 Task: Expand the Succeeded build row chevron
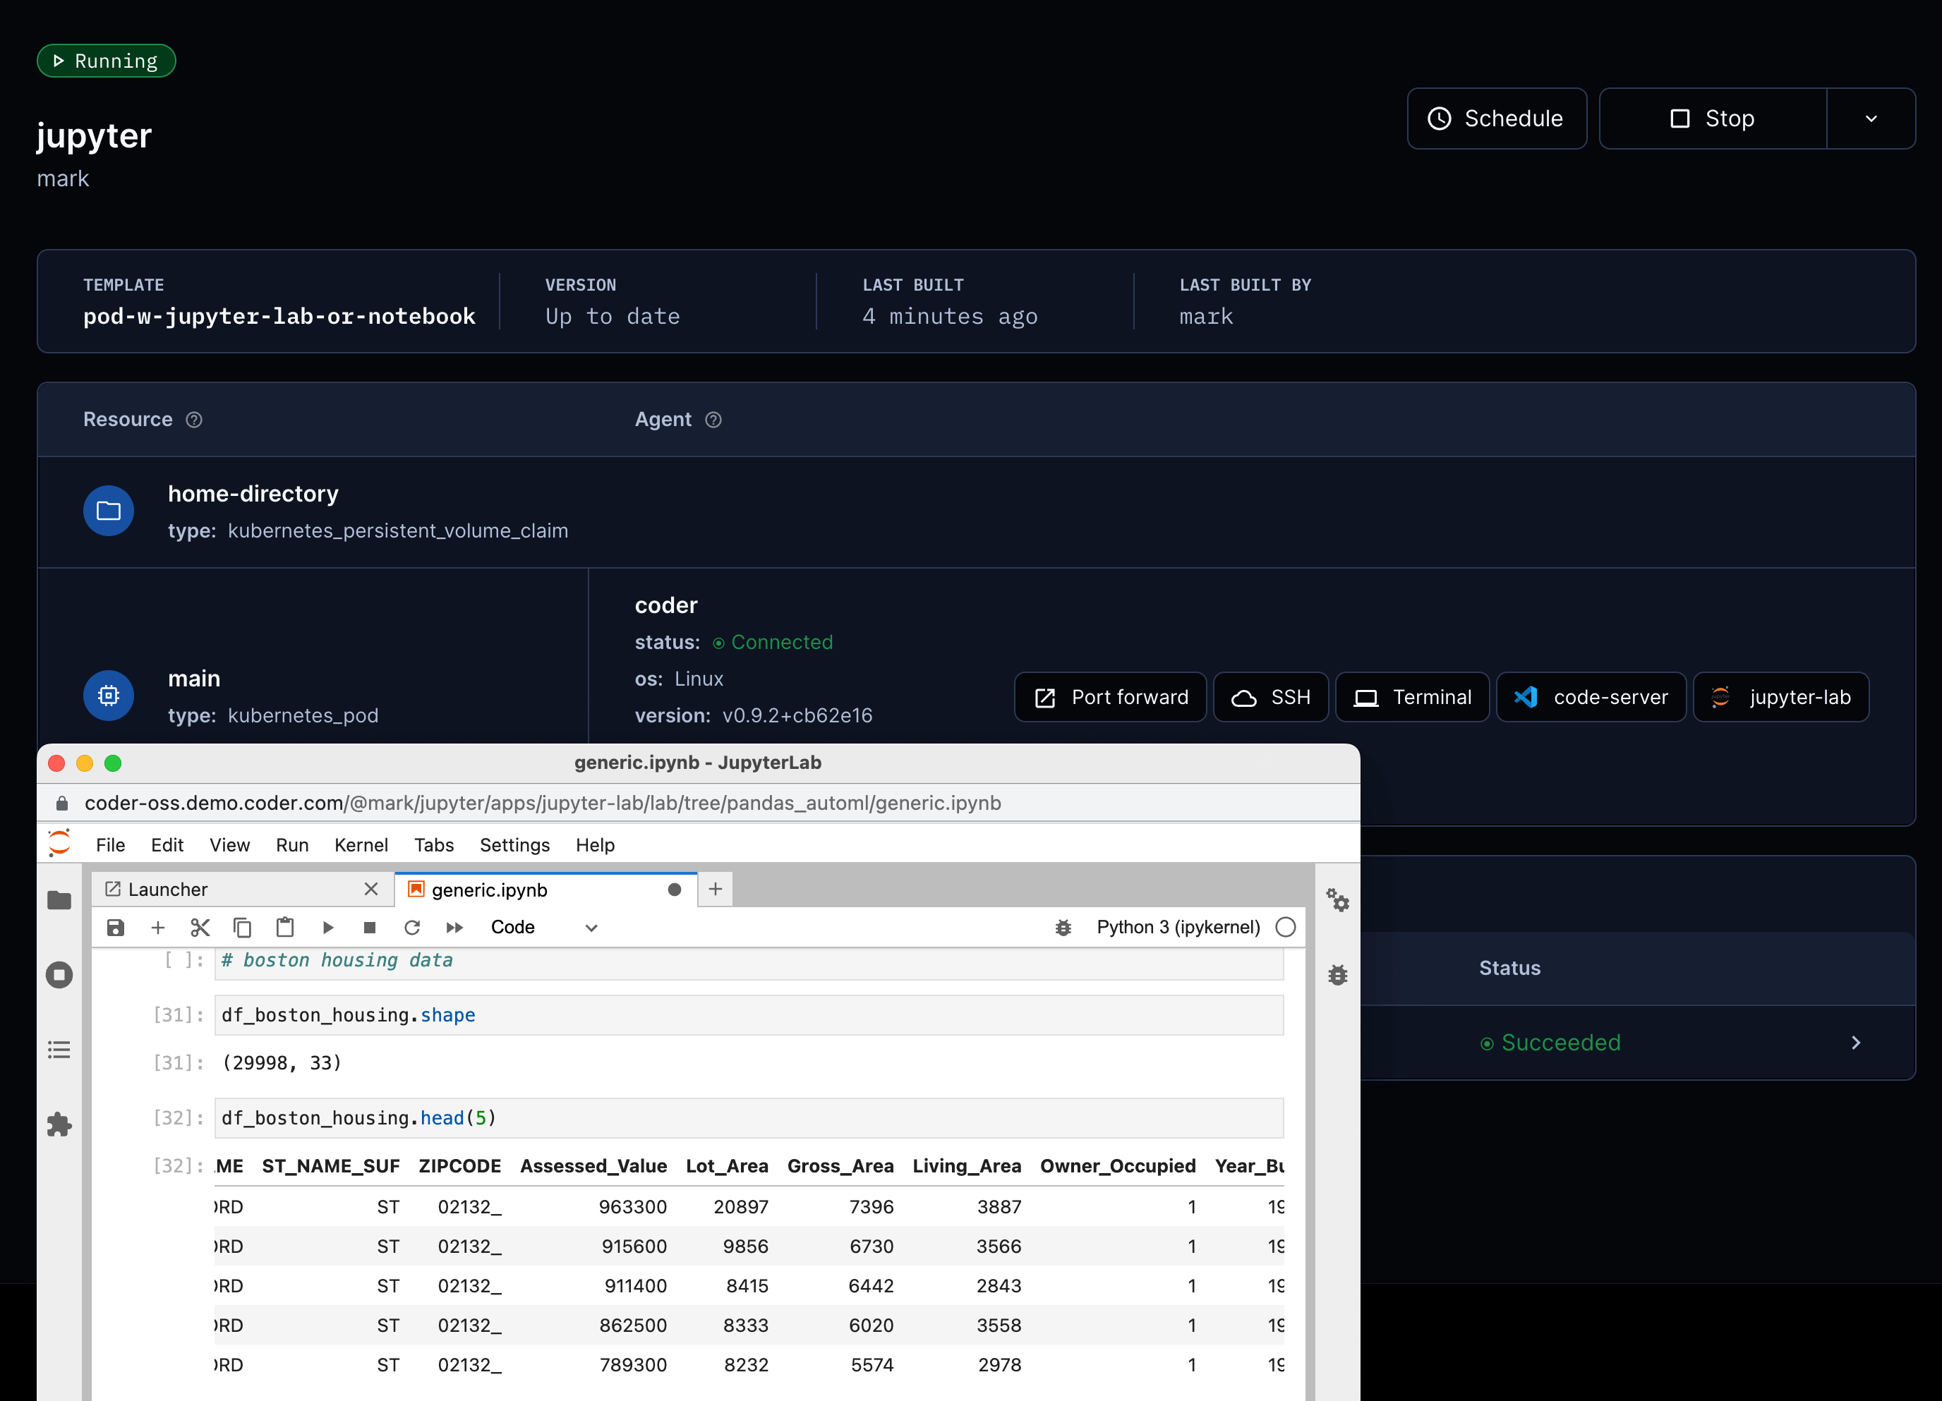[x=1855, y=1043]
